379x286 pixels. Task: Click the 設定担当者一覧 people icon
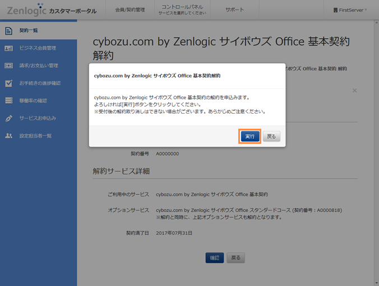(x=9, y=135)
